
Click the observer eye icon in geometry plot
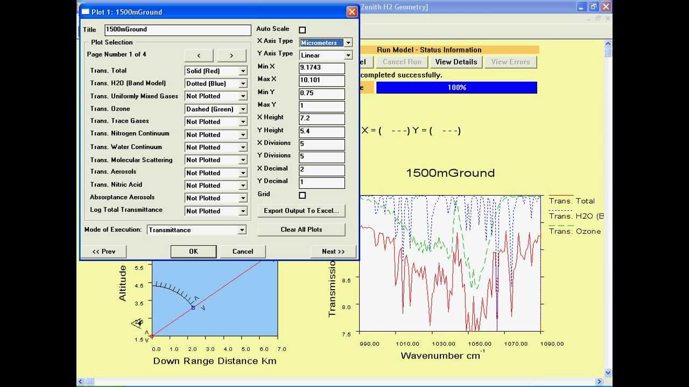[x=138, y=322]
